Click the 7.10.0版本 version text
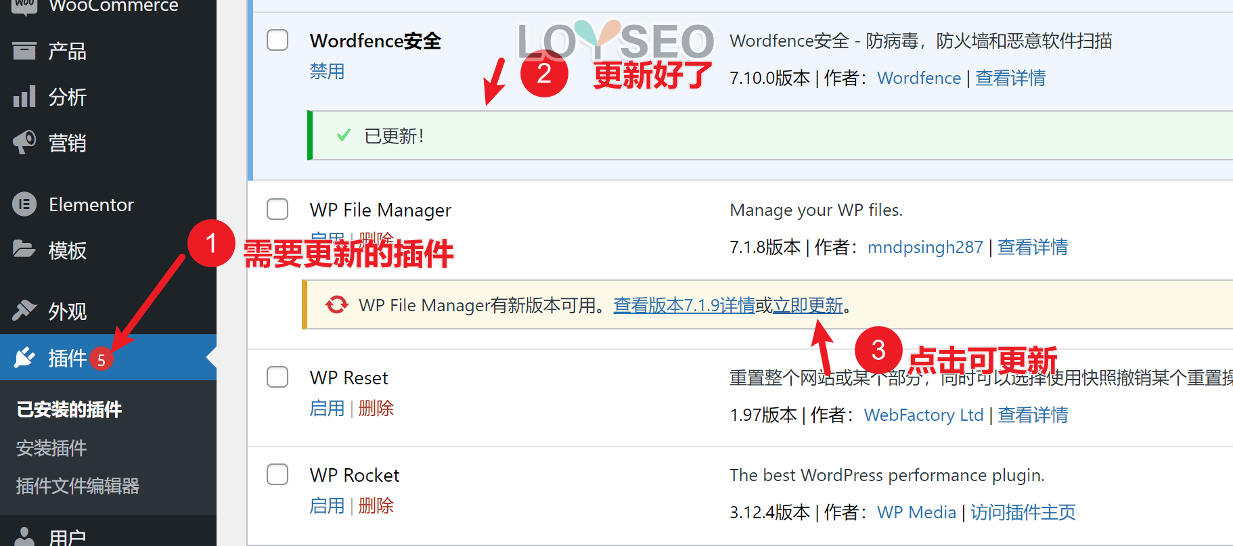 (770, 78)
